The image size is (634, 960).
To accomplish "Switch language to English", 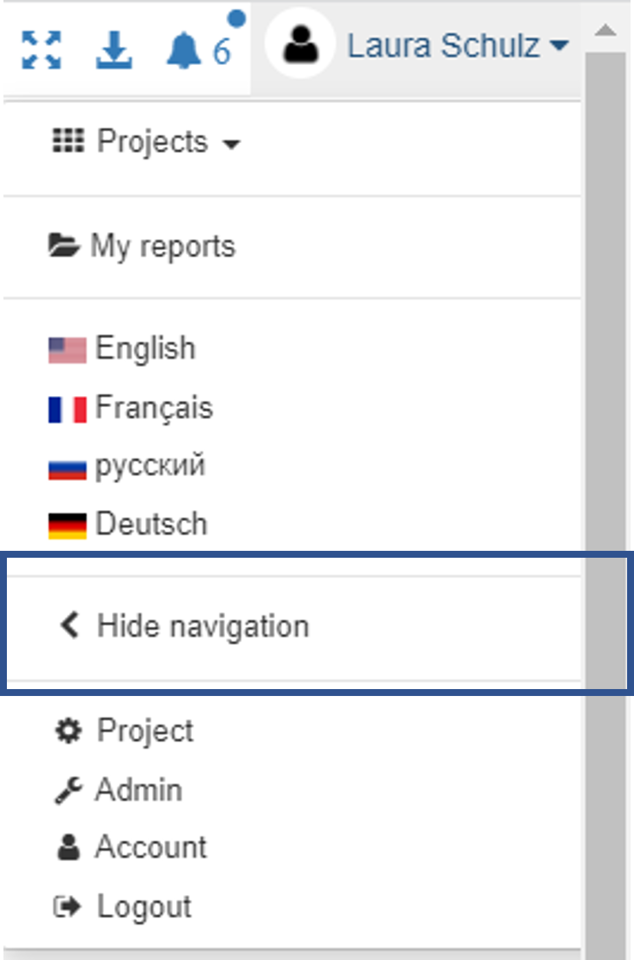I will pos(145,348).
